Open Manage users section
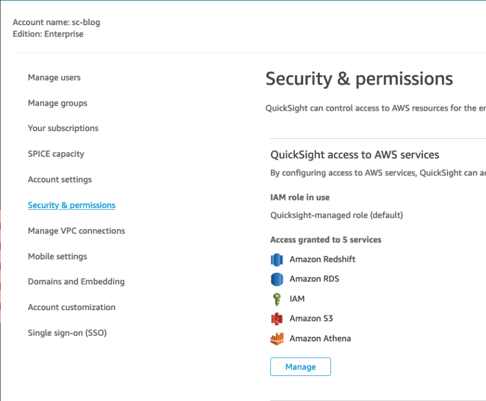Screen dimensions: 486x401 coord(54,77)
